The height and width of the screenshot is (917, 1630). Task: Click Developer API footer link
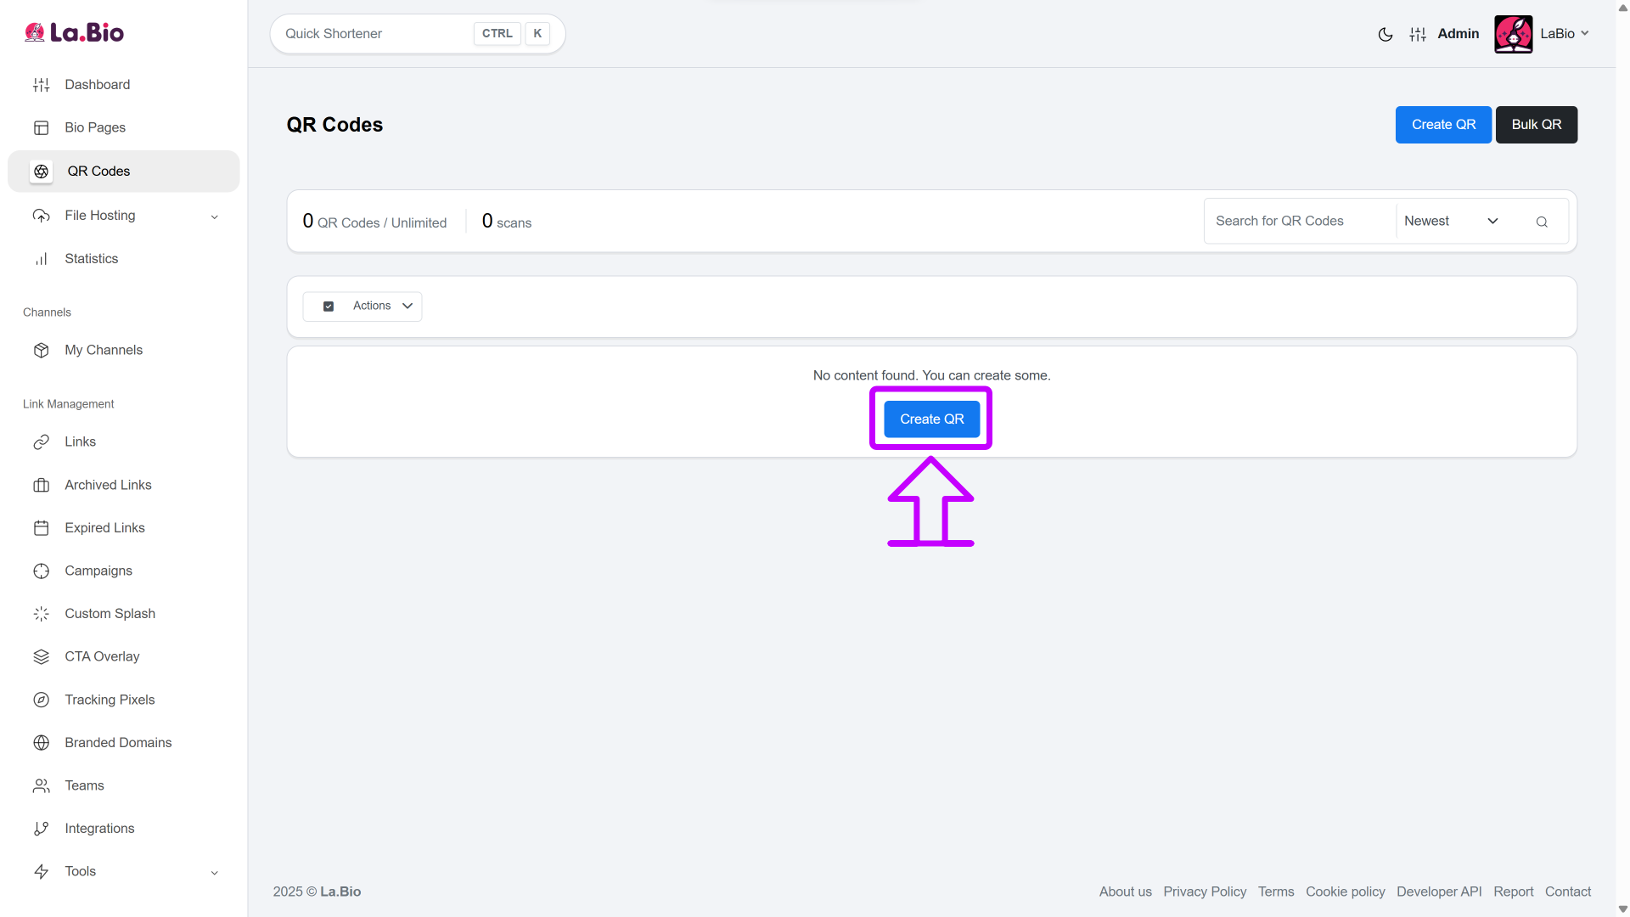(1438, 892)
